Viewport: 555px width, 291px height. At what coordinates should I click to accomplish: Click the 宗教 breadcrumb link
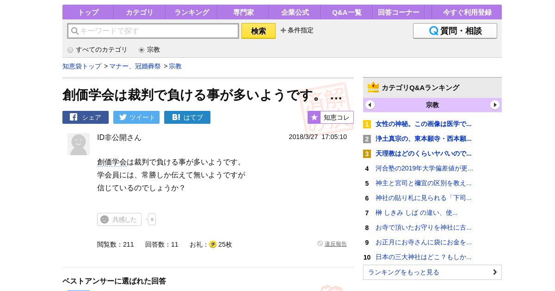(175, 66)
